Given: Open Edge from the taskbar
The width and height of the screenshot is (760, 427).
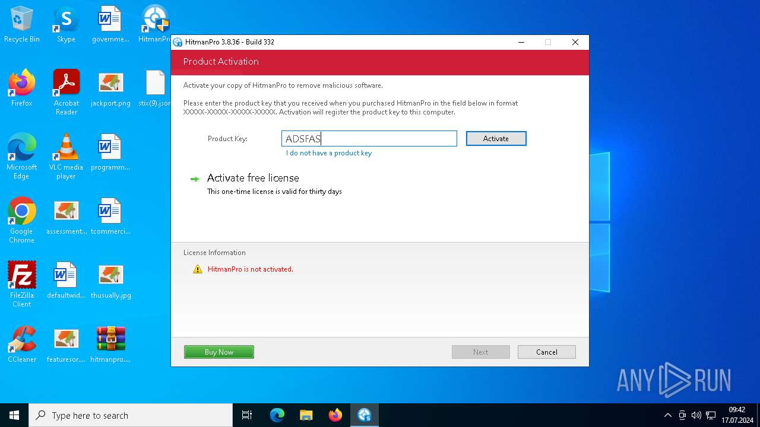Looking at the screenshot, I should [277, 415].
